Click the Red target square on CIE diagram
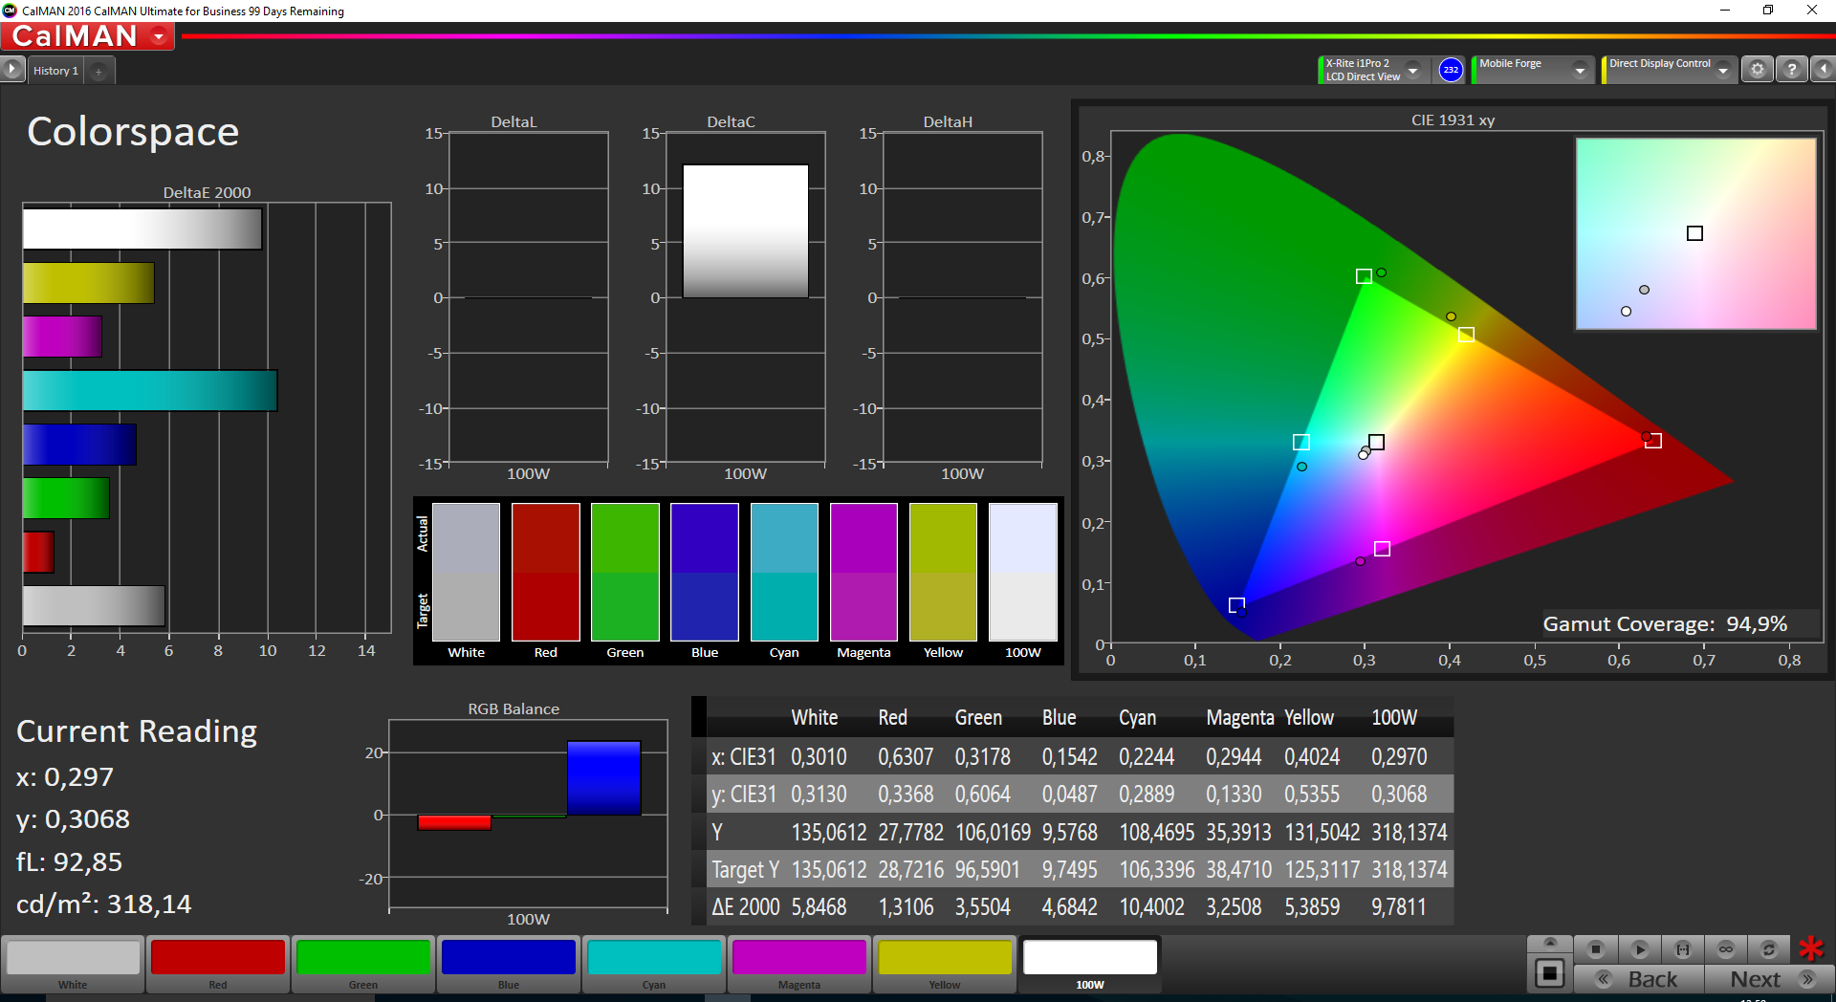 point(1653,441)
